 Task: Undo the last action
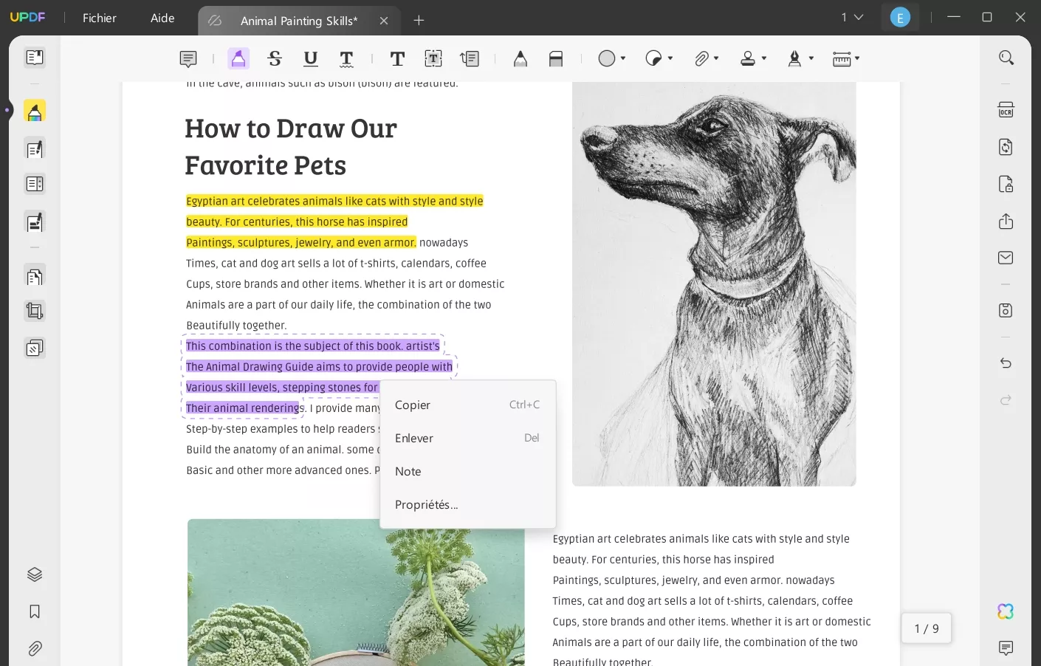tap(1006, 363)
